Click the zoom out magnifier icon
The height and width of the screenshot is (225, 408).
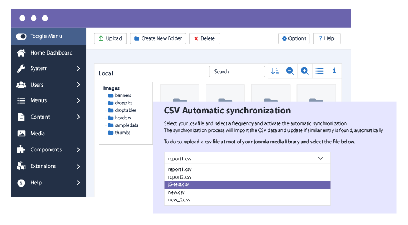290,71
